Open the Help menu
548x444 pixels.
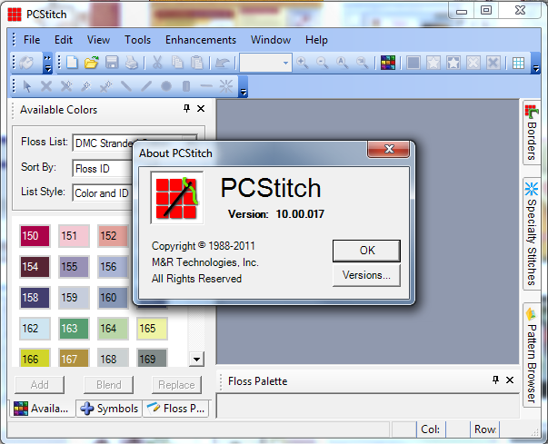click(x=316, y=40)
